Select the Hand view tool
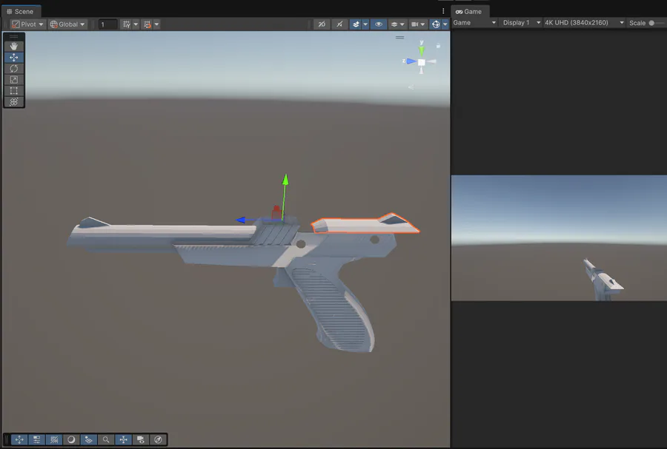667x449 pixels. tap(13, 47)
